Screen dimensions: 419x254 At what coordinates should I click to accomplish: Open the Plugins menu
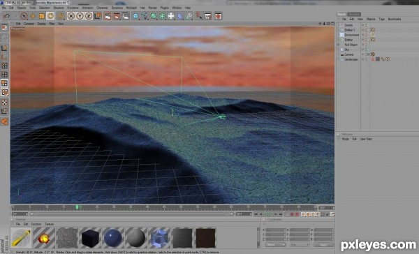tap(165, 8)
